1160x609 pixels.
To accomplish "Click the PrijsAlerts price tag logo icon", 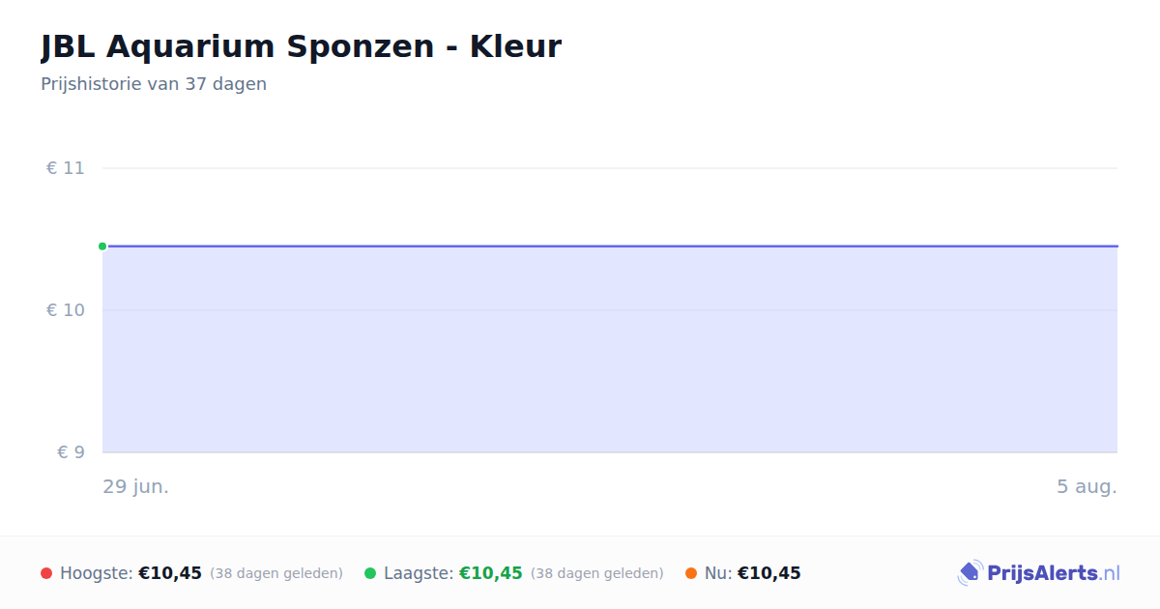I will click(970, 573).
